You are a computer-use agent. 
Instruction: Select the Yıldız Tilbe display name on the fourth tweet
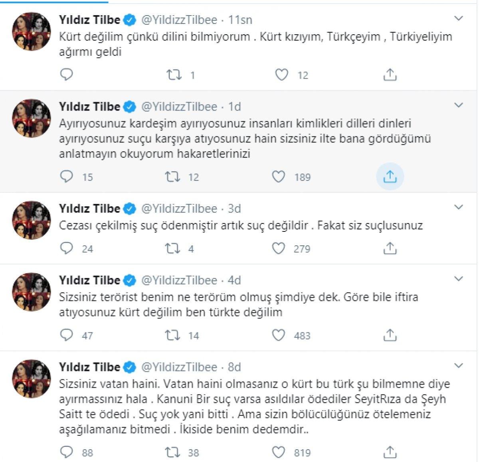tap(89, 280)
